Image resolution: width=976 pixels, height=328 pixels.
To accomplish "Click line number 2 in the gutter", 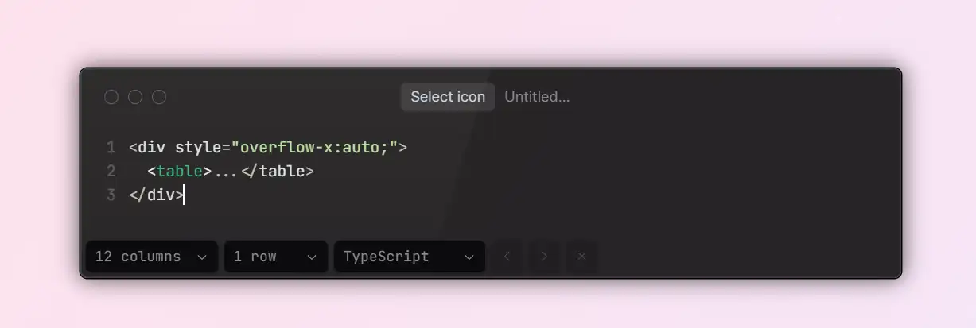I will click(x=111, y=171).
